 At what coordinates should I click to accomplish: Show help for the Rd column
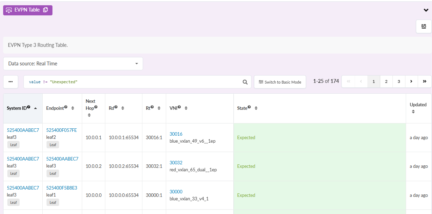coord(116,108)
